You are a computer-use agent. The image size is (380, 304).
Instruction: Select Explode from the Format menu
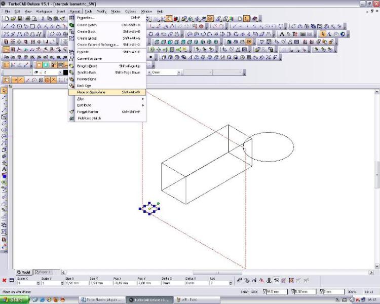(x=83, y=52)
